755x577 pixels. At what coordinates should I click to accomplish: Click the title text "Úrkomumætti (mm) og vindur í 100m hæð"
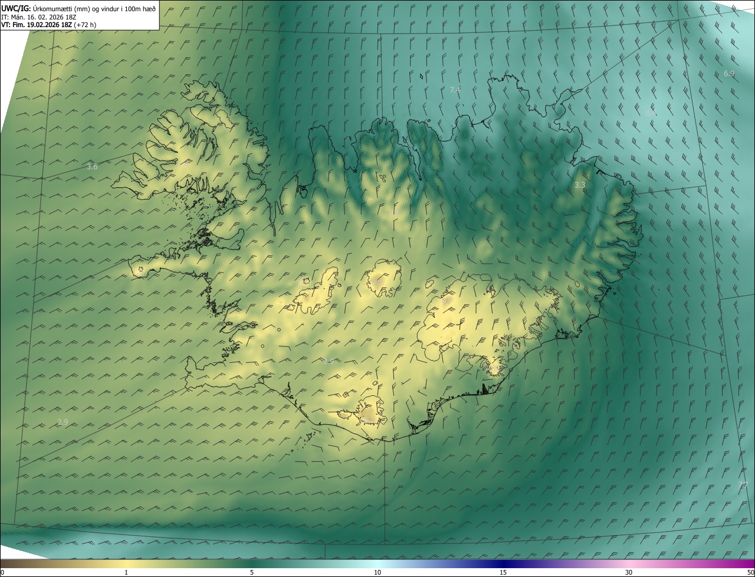[x=94, y=8]
